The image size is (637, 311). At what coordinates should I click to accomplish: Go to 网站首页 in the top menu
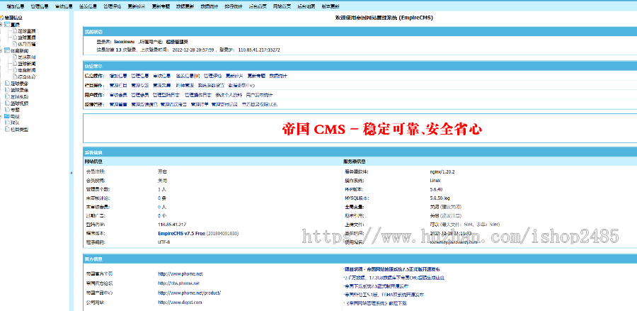[x=282, y=6]
